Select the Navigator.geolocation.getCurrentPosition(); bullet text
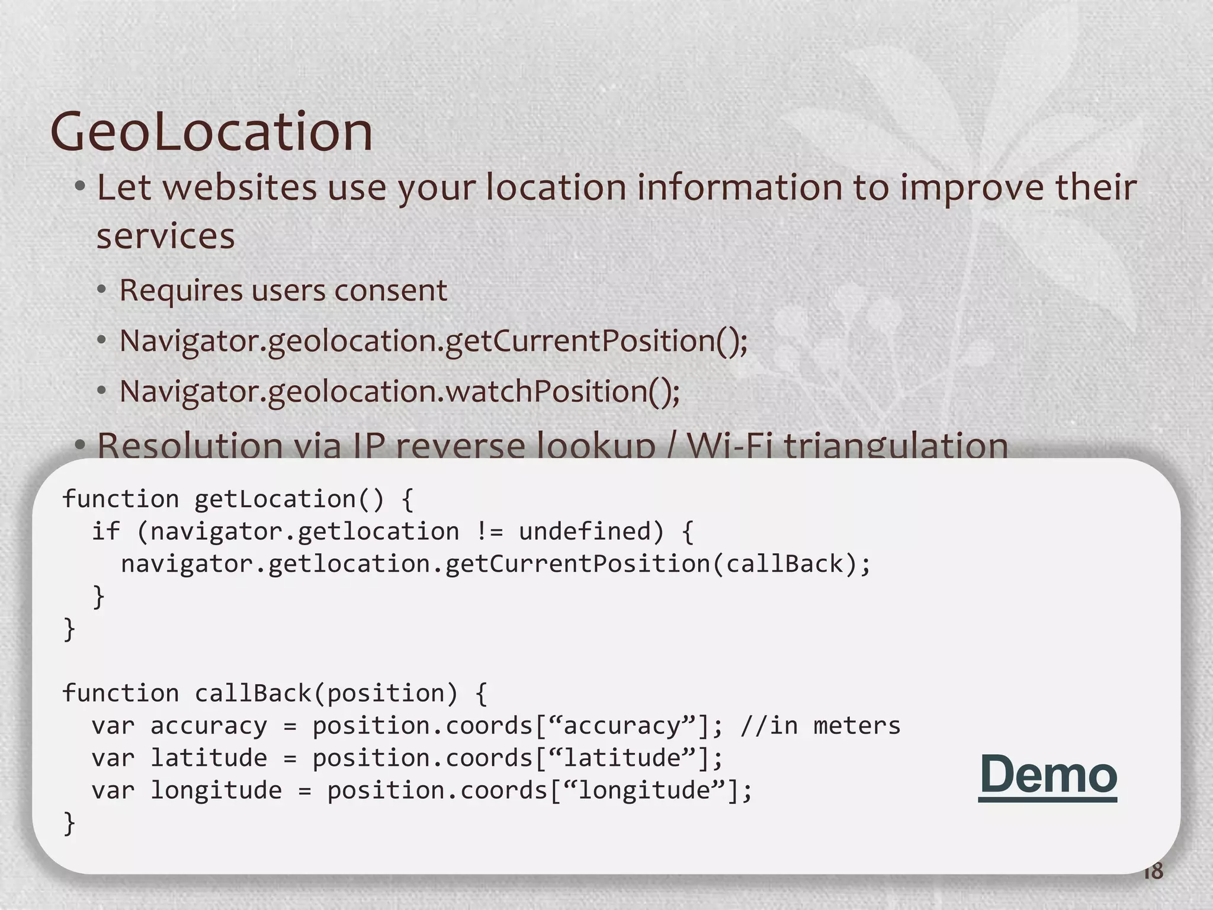Image resolution: width=1213 pixels, height=910 pixels. (x=434, y=341)
